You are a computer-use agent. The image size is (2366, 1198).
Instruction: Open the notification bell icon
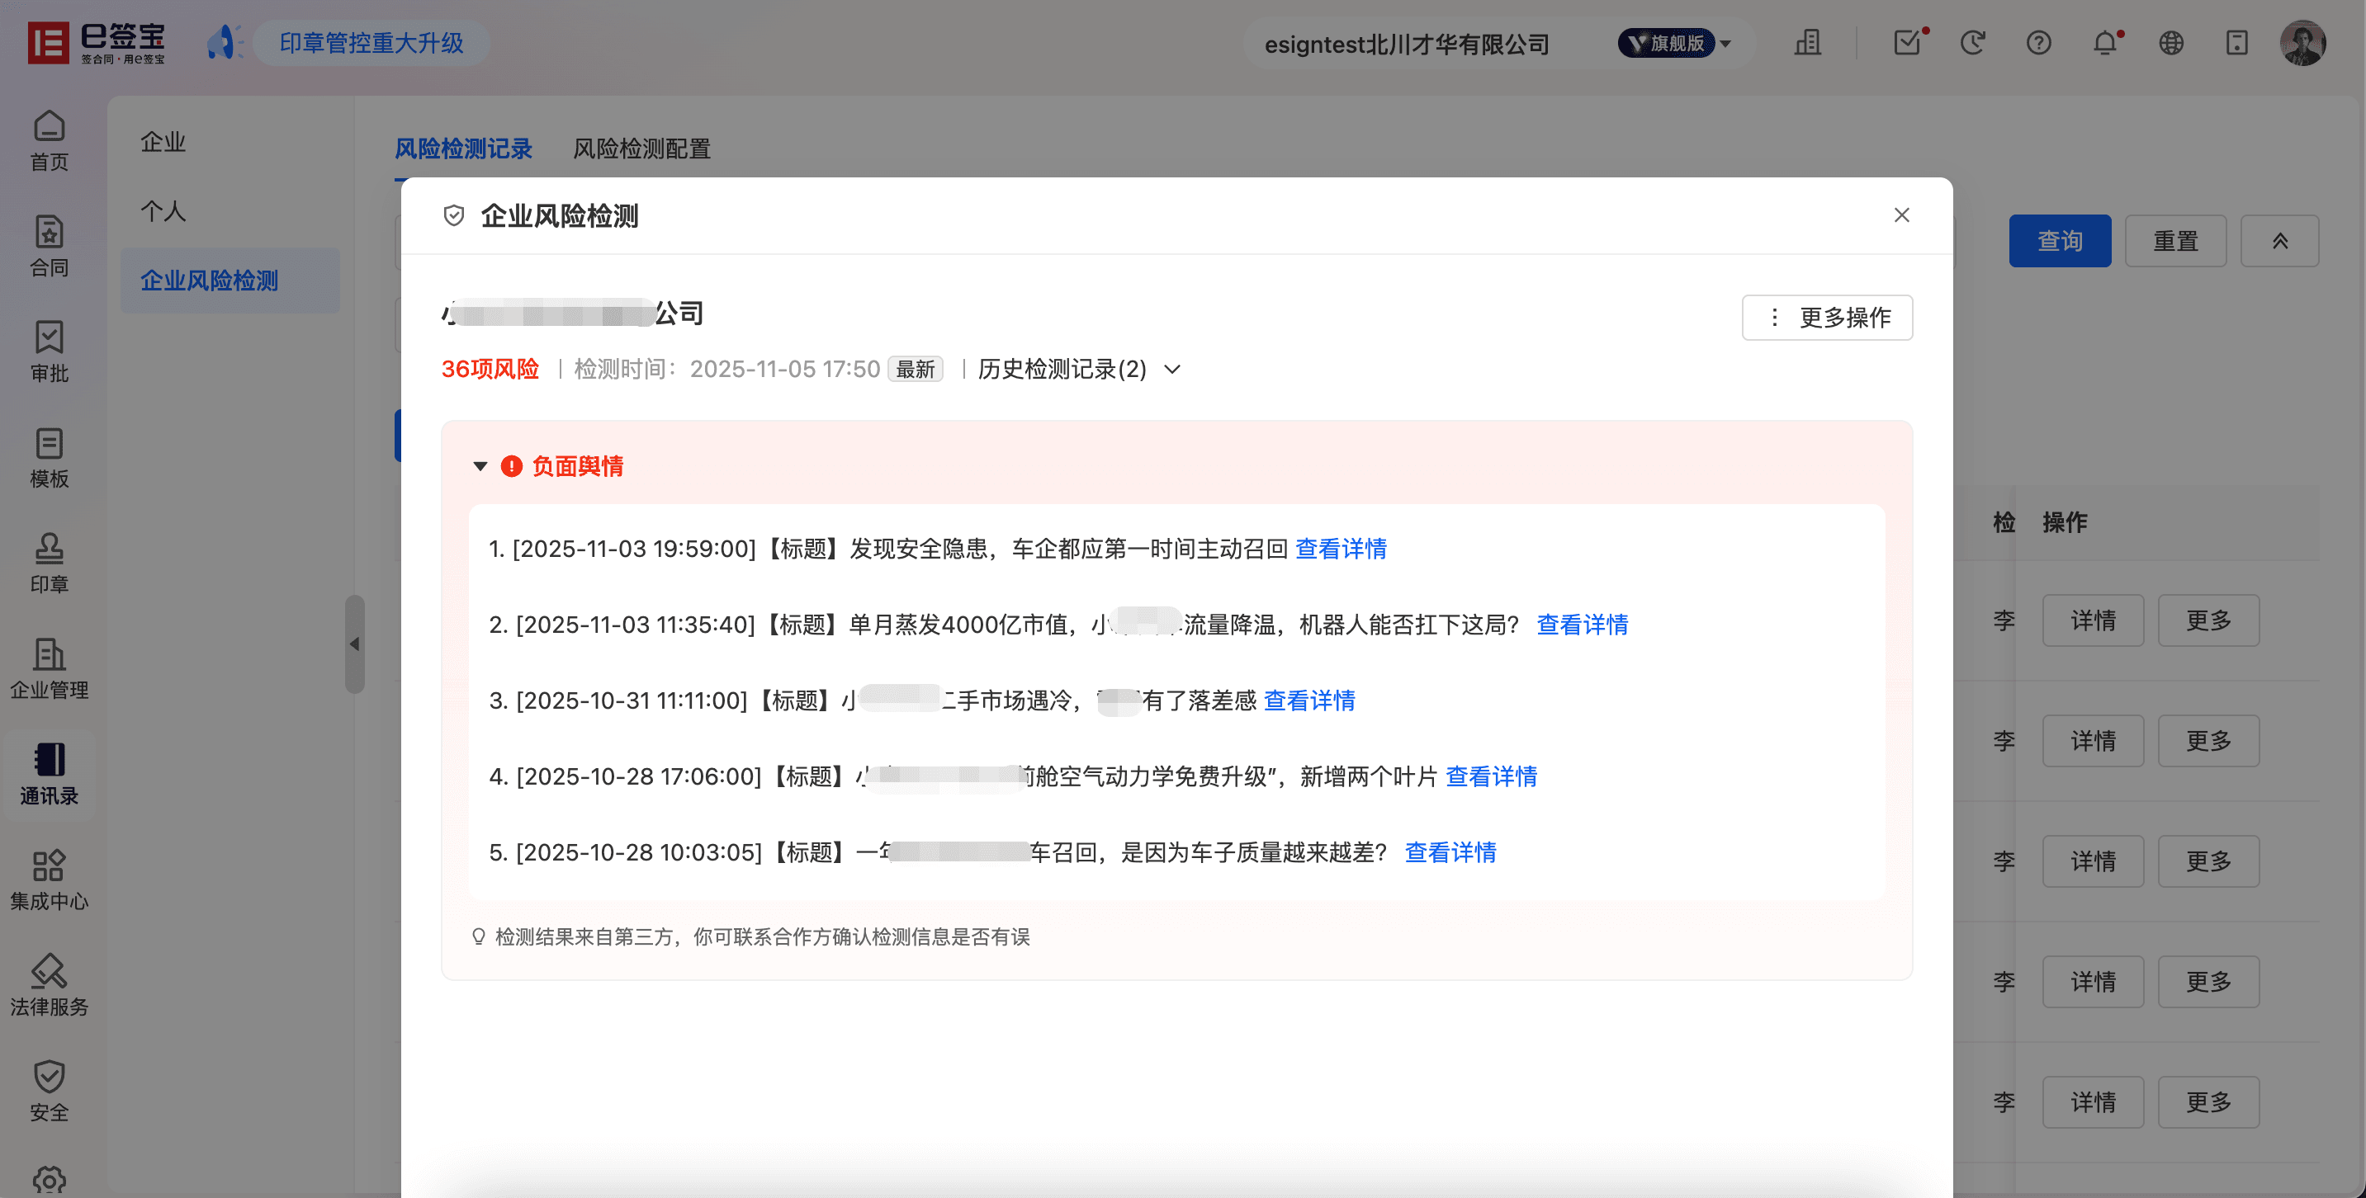tap(2105, 42)
